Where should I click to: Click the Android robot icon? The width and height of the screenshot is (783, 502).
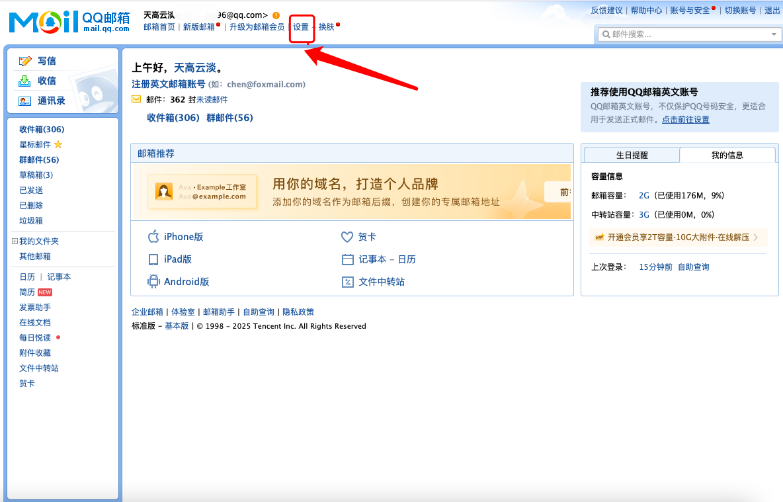click(x=153, y=281)
